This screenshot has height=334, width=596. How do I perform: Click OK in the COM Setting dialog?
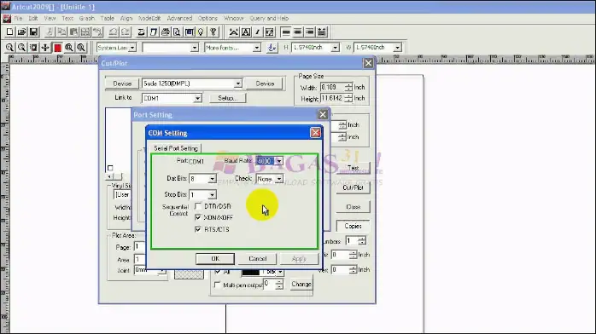(x=215, y=258)
